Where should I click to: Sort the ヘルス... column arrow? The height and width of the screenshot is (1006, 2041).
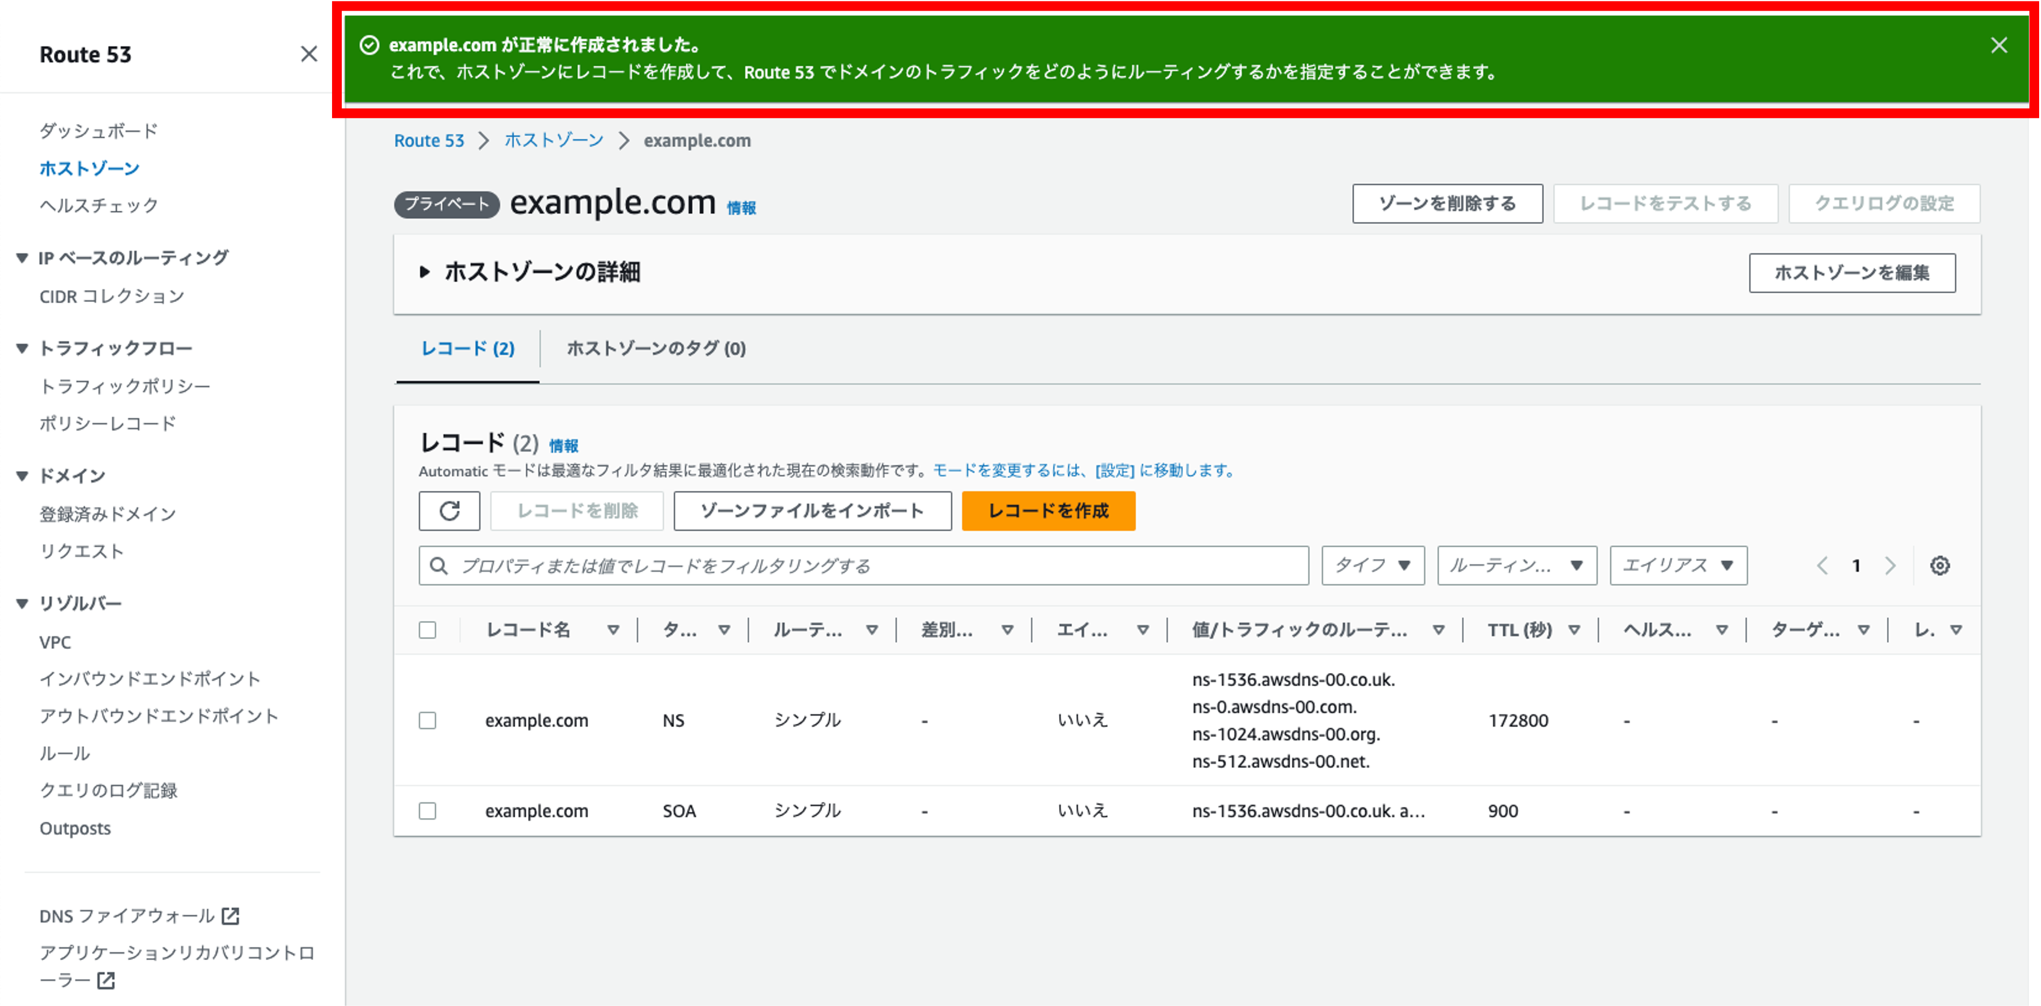(1721, 630)
